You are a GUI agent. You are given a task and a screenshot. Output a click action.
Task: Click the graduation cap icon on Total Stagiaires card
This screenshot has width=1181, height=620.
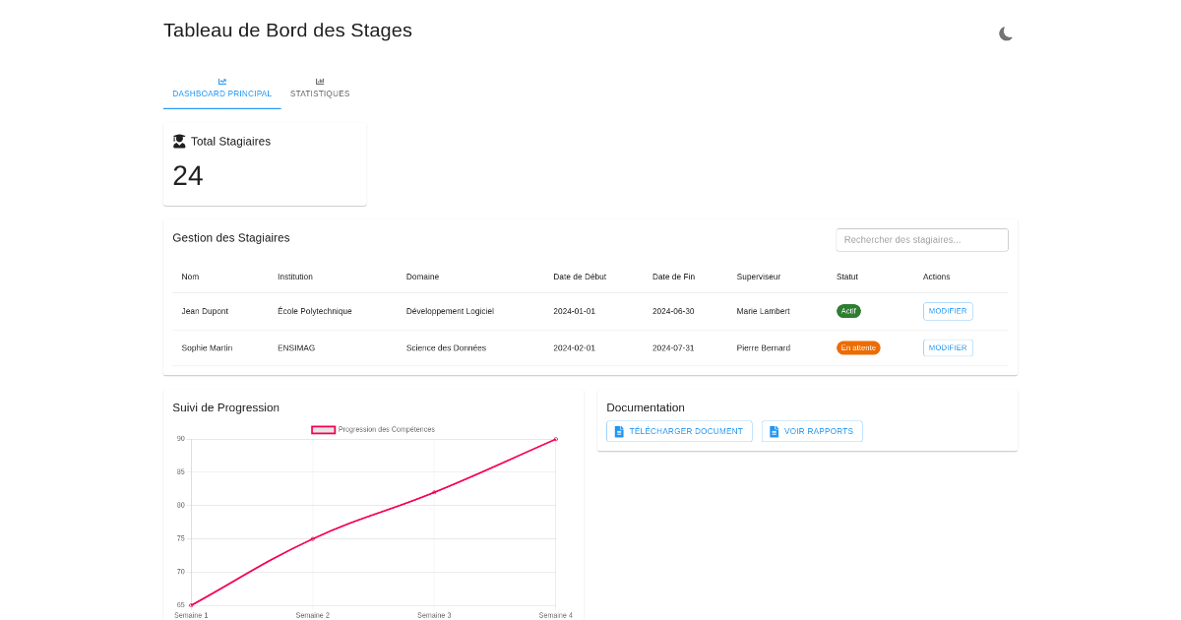tap(179, 141)
